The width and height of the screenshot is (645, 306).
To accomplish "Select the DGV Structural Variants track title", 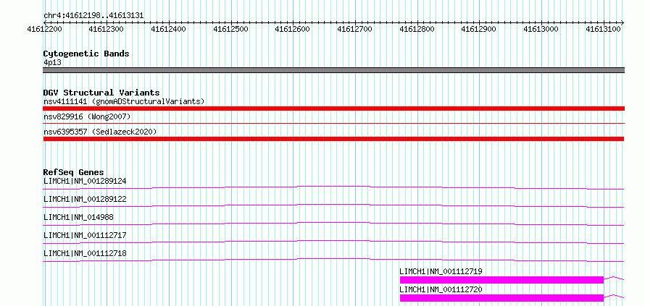I will coord(101,93).
